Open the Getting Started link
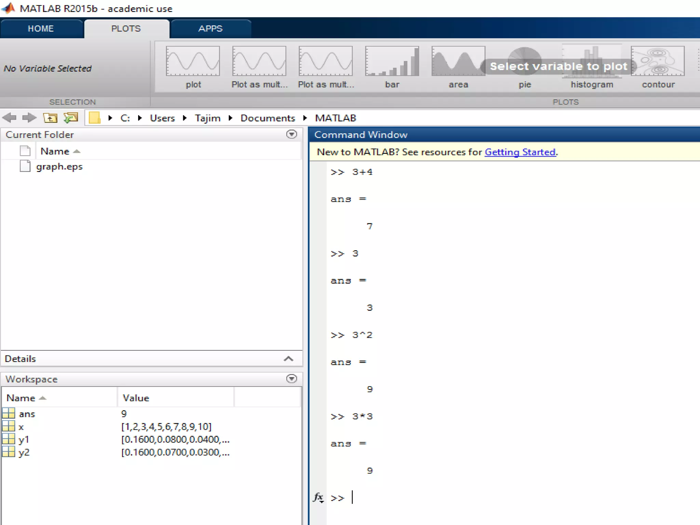 pos(520,152)
